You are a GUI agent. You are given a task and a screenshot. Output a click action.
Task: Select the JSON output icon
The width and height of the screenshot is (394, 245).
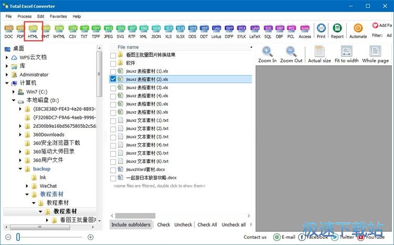pos(156,32)
